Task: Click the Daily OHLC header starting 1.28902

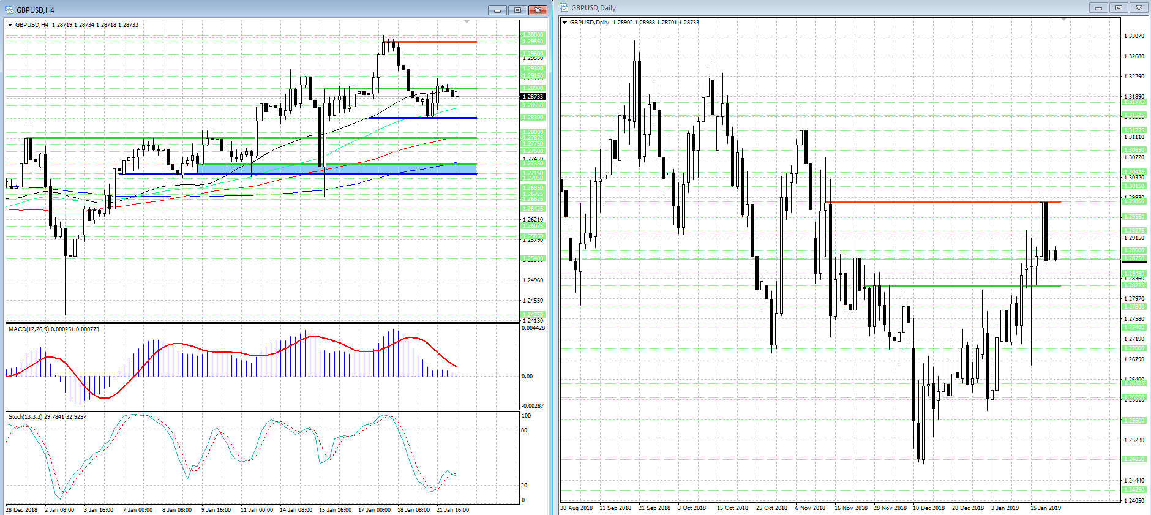Action: click(656, 23)
